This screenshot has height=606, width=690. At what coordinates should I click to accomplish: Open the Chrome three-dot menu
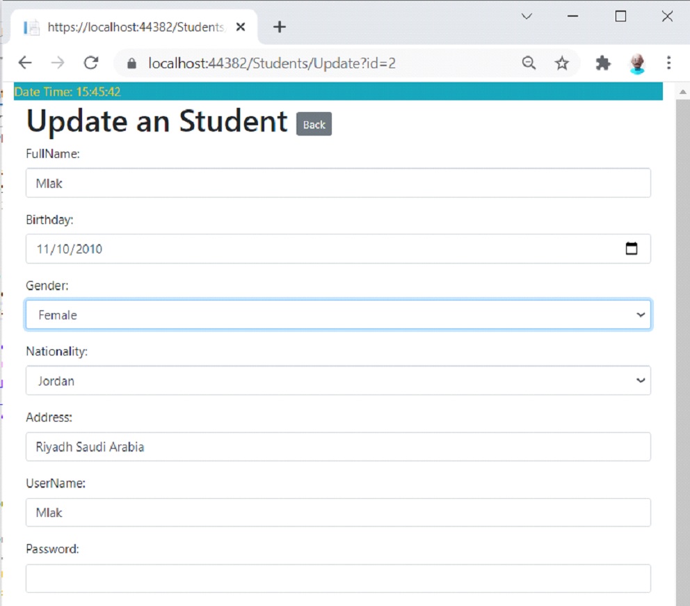coord(668,63)
